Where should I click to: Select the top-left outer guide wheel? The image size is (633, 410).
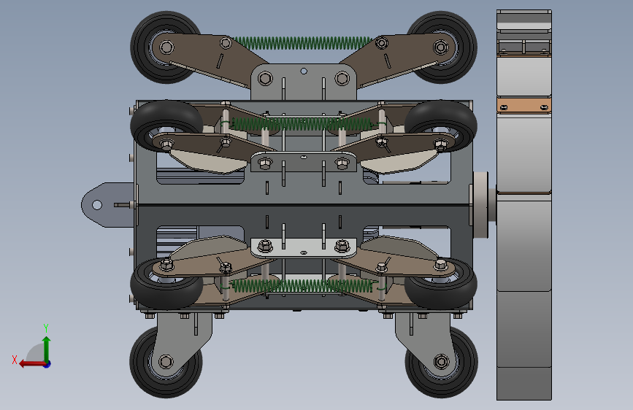tap(166, 47)
